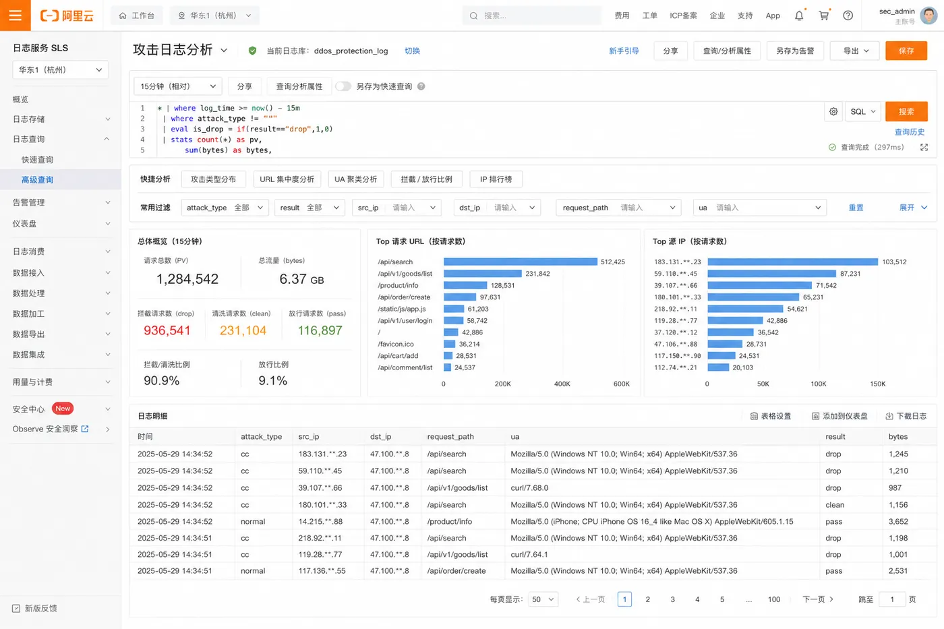This screenshot has height=629, width=944.
Task: Select 快速查询 in the sidebar
Action: tap(37, 160)
